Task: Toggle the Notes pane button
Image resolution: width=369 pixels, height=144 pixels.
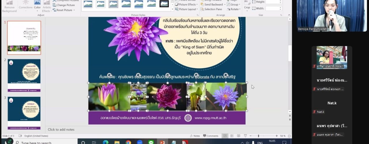Action: point(195,136)
